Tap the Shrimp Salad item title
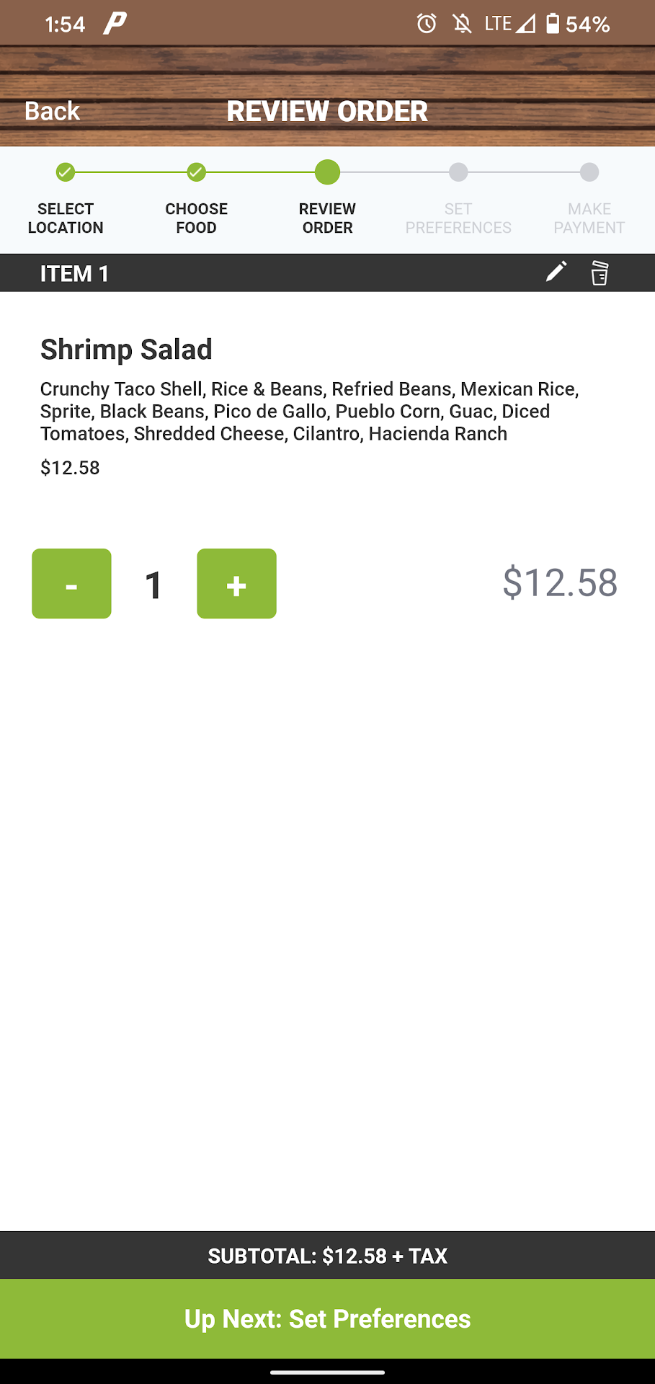 click(126, 350)
